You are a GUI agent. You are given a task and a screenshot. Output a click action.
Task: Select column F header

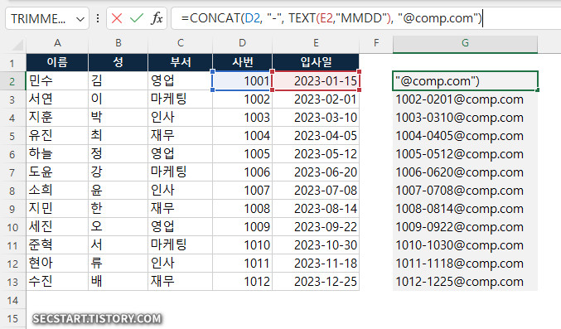376,43
